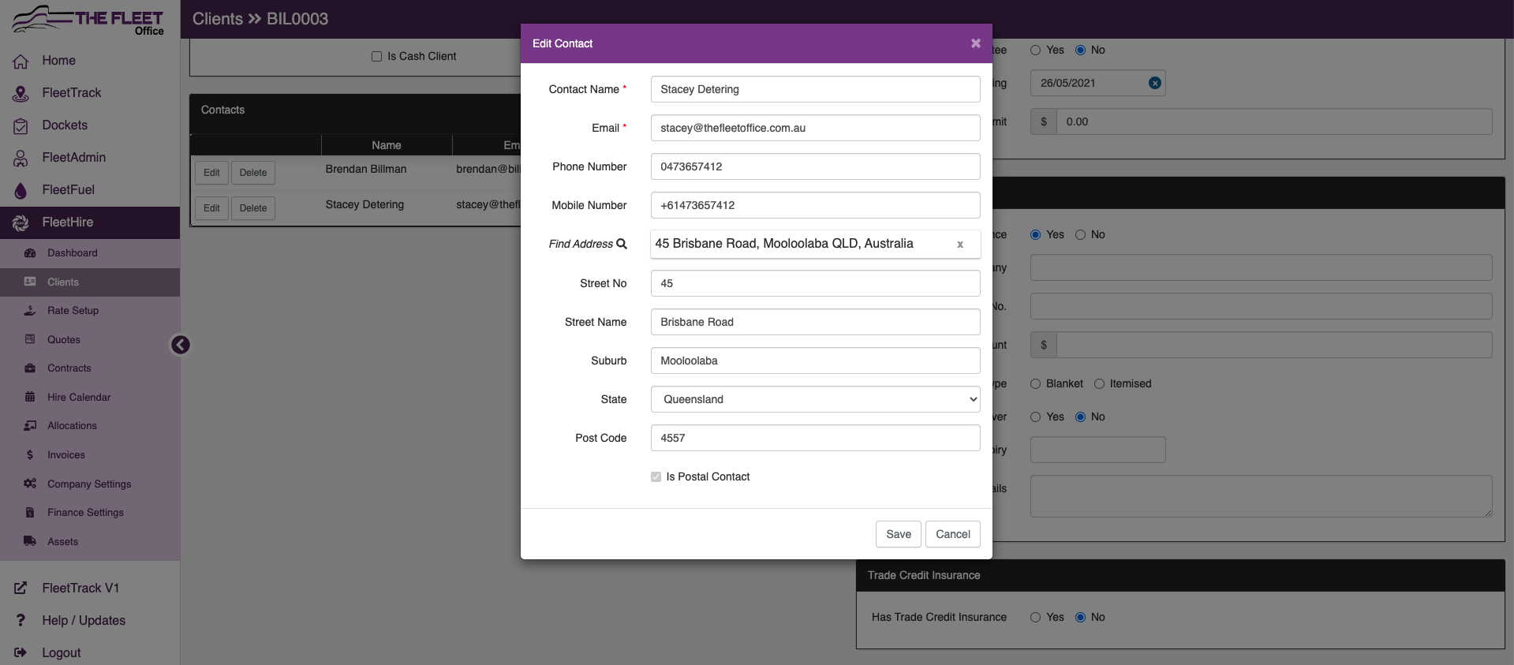Click the Company Settings cogs icon
This screenshot has width=1514, height=665.
pyautogui.click(x=30, y=484)
